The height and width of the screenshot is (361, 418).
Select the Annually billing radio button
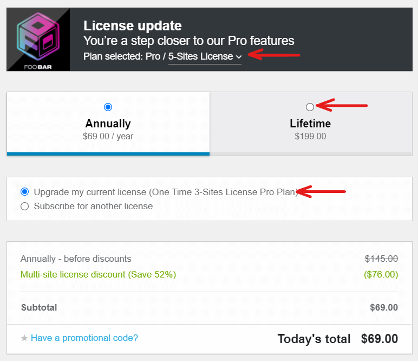click(108, 107)
